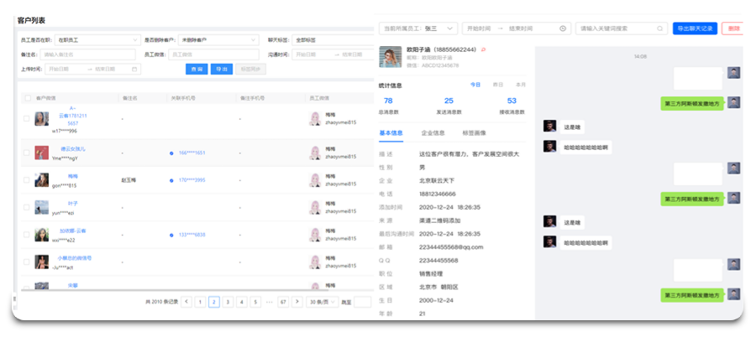
Task: Click the calendar icon in 上传时间 field
Action: tap(134, 70)
